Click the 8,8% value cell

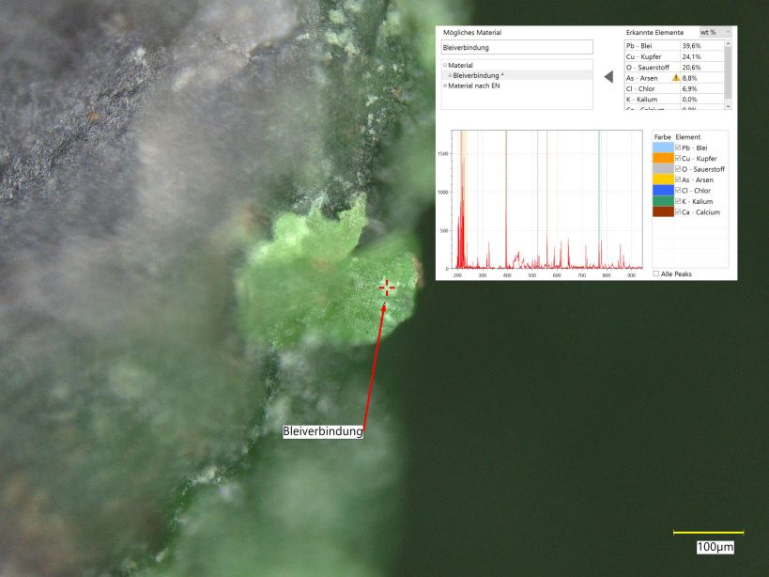click(702, 78)
